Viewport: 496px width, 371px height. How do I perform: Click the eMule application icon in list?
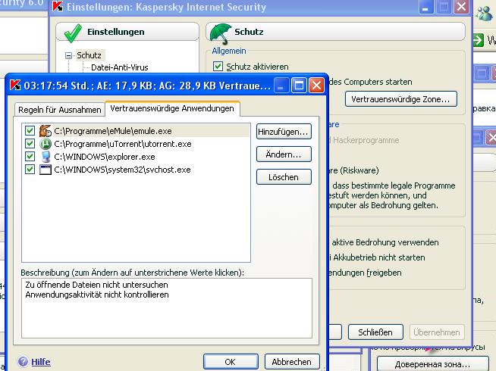[45, 131]
